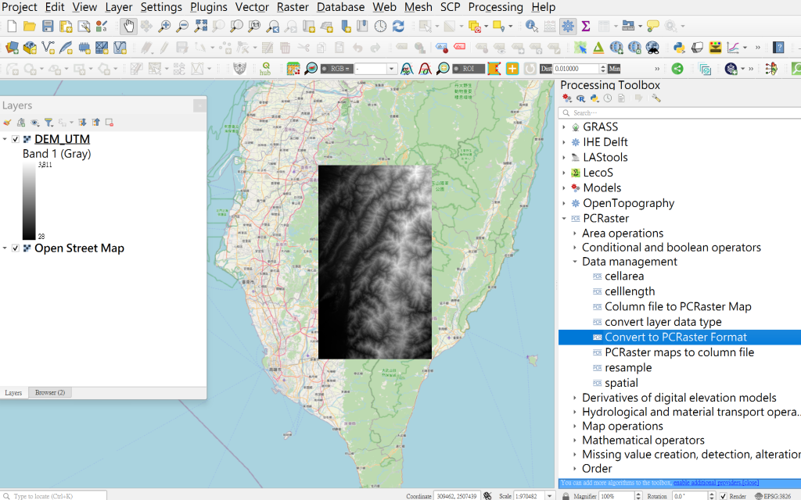Viewport: 801px width, 500px height.
Task: Open Filter Legend funnel dropdown in Layers panel
Action: click(x=50, y=123)
